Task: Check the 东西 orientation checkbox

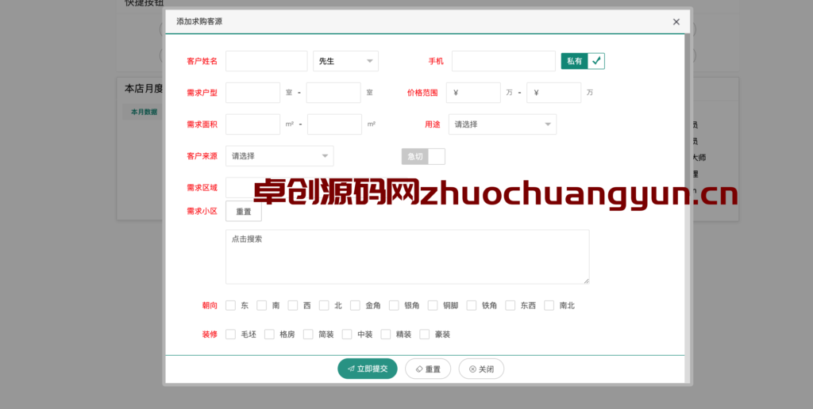Action: 511,305
